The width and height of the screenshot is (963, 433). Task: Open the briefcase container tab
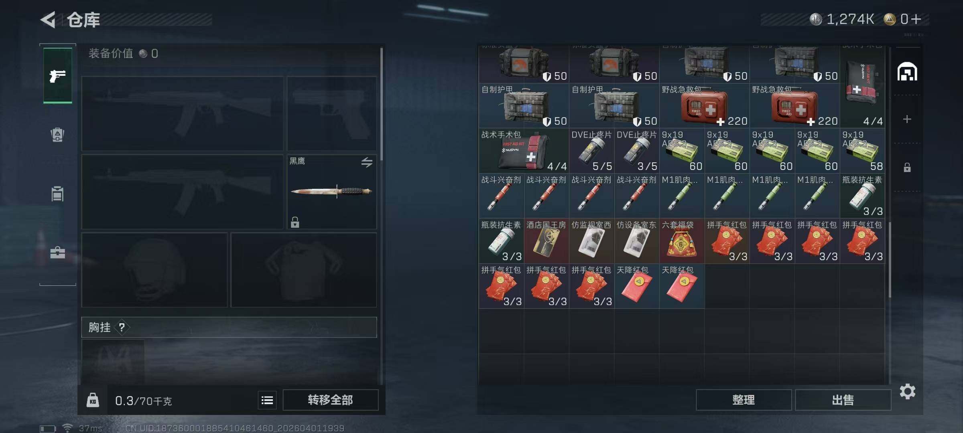tap(57, 253)
